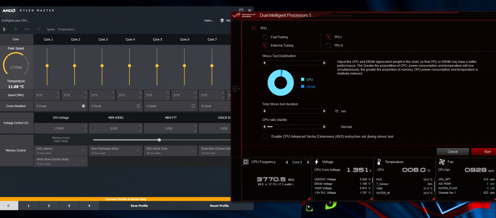Click the Ryzen Master Help question-mark icon
Screen dimensions: 496x218
[x=222, y=20]
